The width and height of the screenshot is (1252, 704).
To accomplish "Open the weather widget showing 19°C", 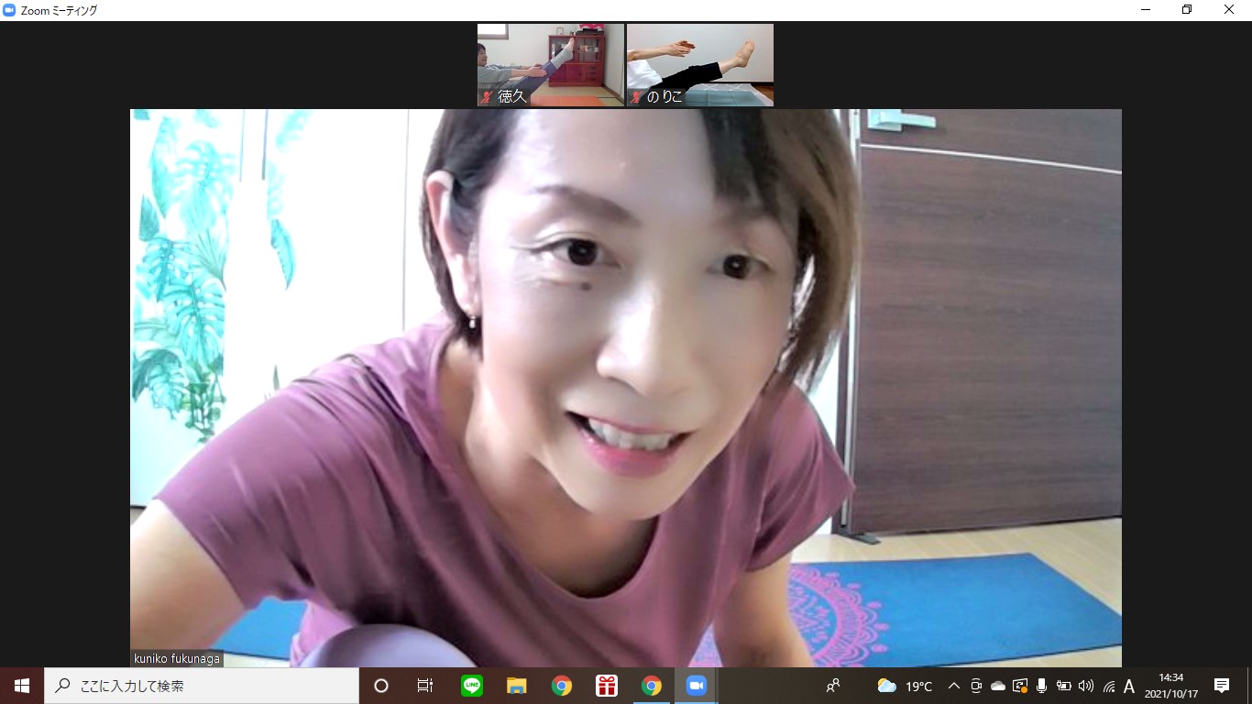I will [905, 686].
